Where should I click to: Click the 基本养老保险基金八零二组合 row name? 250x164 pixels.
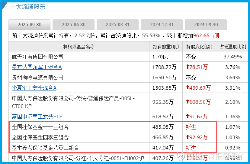pyautogui.click(x=45, y=148)
